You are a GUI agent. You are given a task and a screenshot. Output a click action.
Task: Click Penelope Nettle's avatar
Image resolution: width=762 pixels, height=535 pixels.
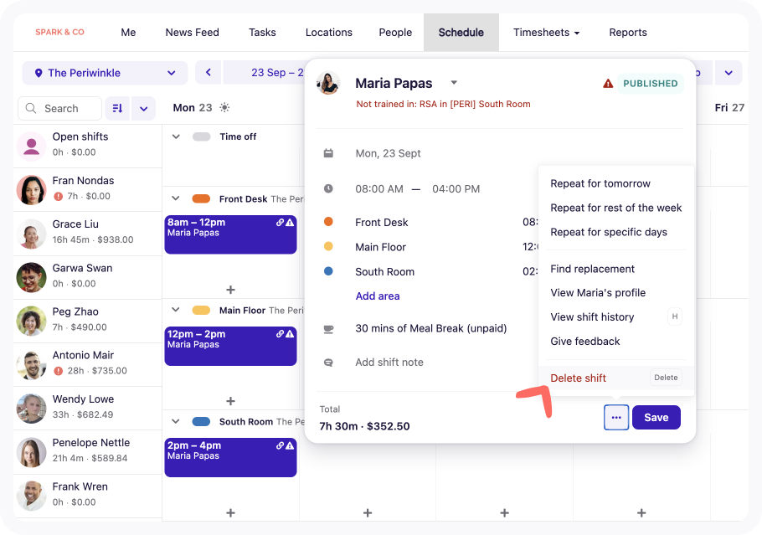click(32, 452)
